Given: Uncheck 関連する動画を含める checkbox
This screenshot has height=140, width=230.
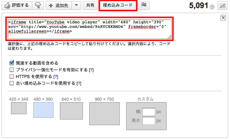Looking at the screenshot, I should 12,63.
